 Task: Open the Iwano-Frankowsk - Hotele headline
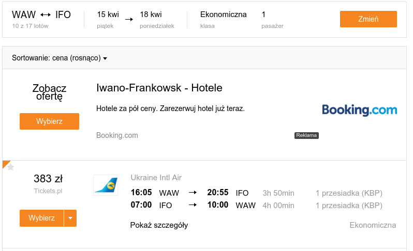159,88
